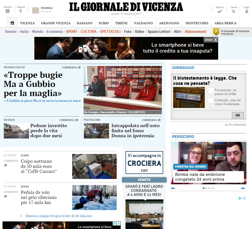Open the BASSANO section tab
Viewport: 252px width, 229px height.
85,23
